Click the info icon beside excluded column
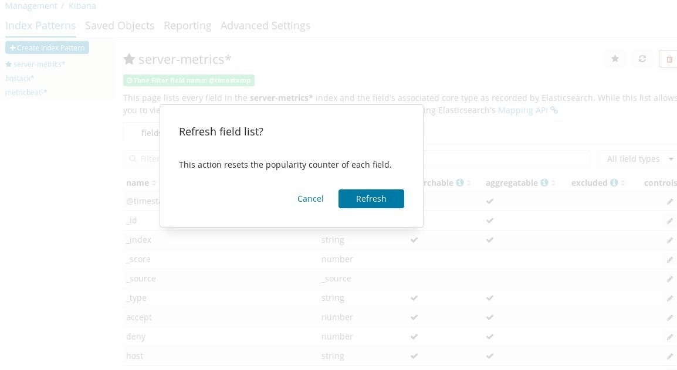Image resolution: width=677 pixels, height=370 pixels. [614, 183]
